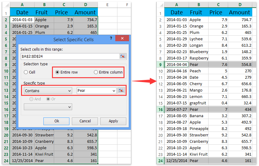Screen dimensions: 259x166
Task: Click the dialog help question mark icon
Action: [111, 39]
